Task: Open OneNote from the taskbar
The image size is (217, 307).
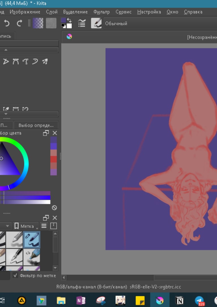Action: click(x=81, y=300)
